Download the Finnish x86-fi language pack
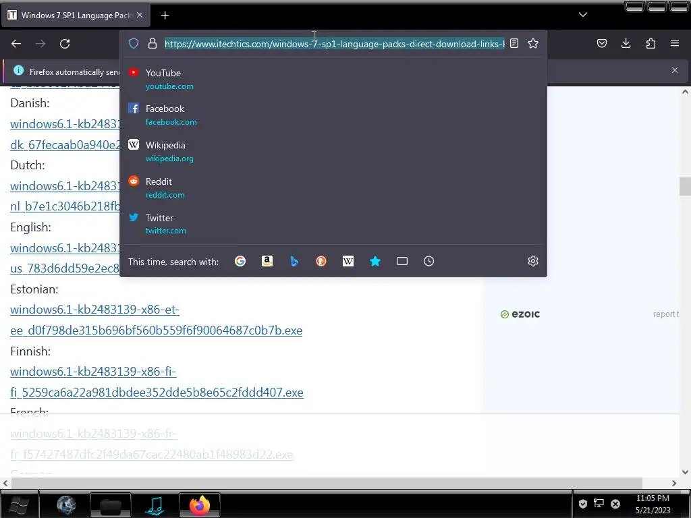 (157, 382)
